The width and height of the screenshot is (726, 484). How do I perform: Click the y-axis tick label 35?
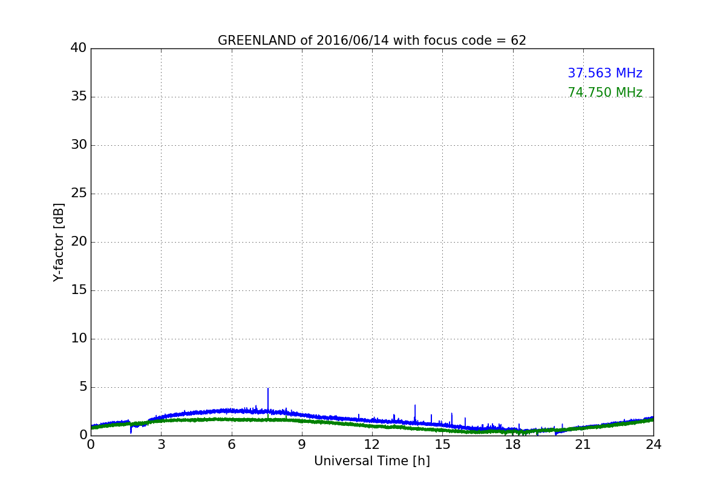[79, 97]
